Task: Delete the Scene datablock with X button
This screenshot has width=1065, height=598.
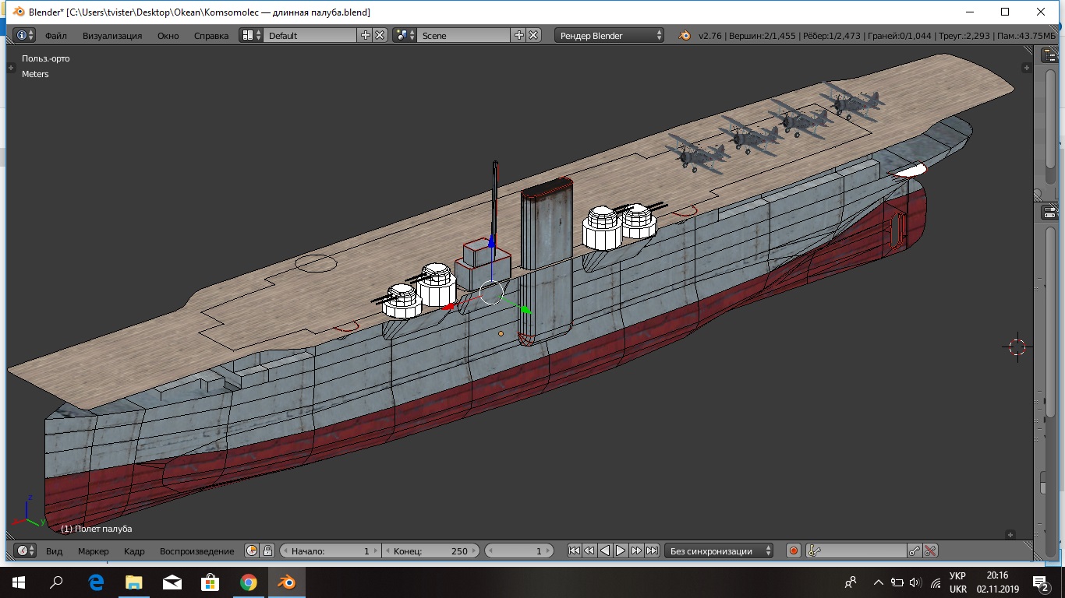Action: [x=533, y=36]
